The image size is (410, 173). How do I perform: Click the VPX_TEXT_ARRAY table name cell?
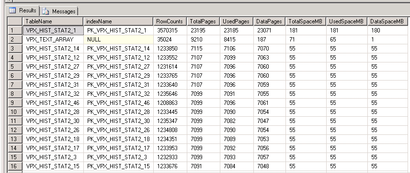point(53,40)
